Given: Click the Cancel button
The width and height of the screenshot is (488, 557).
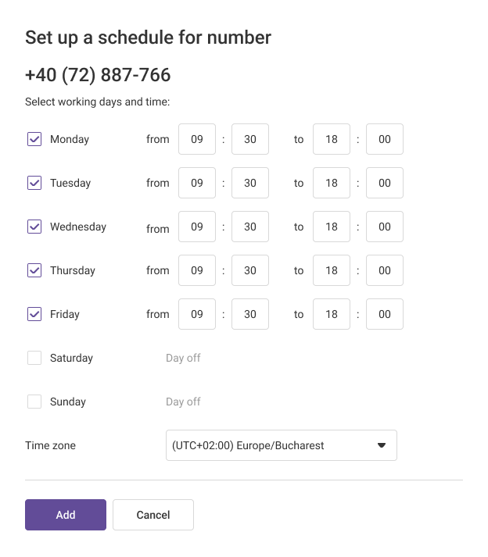Looking at the screenshot, I should [x=153, y=515].
